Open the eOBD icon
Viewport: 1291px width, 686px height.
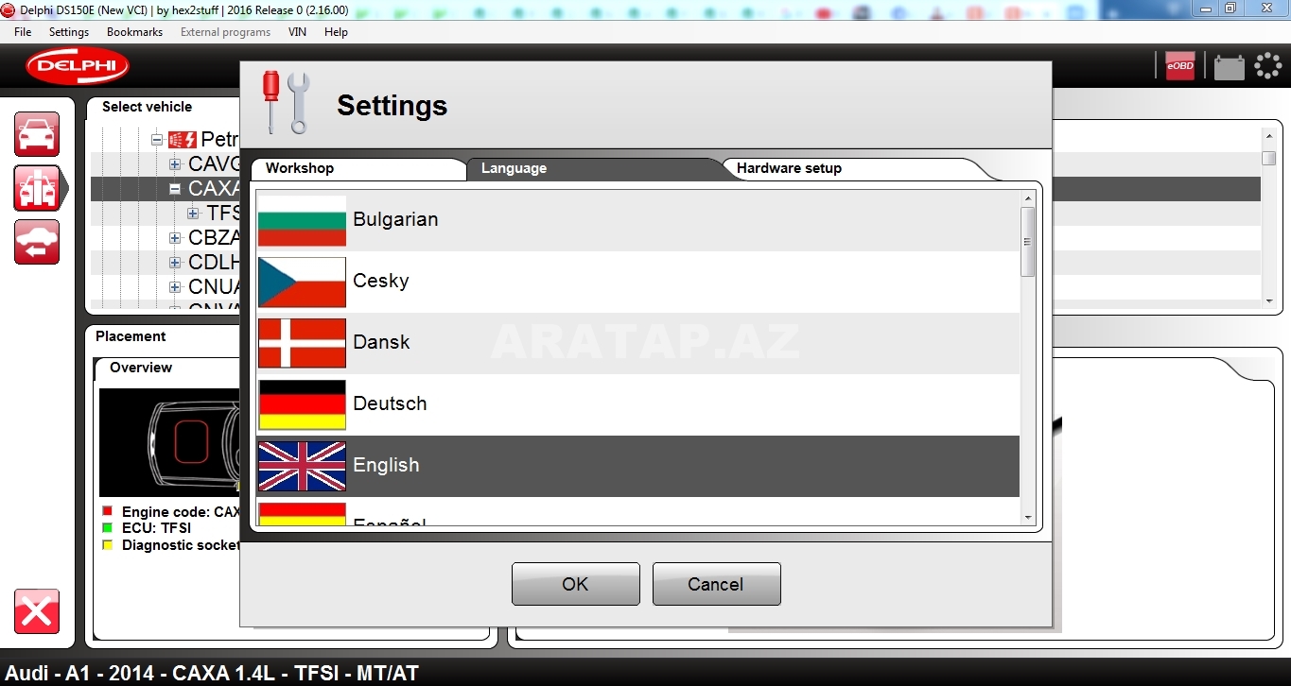coord(1179,65)
